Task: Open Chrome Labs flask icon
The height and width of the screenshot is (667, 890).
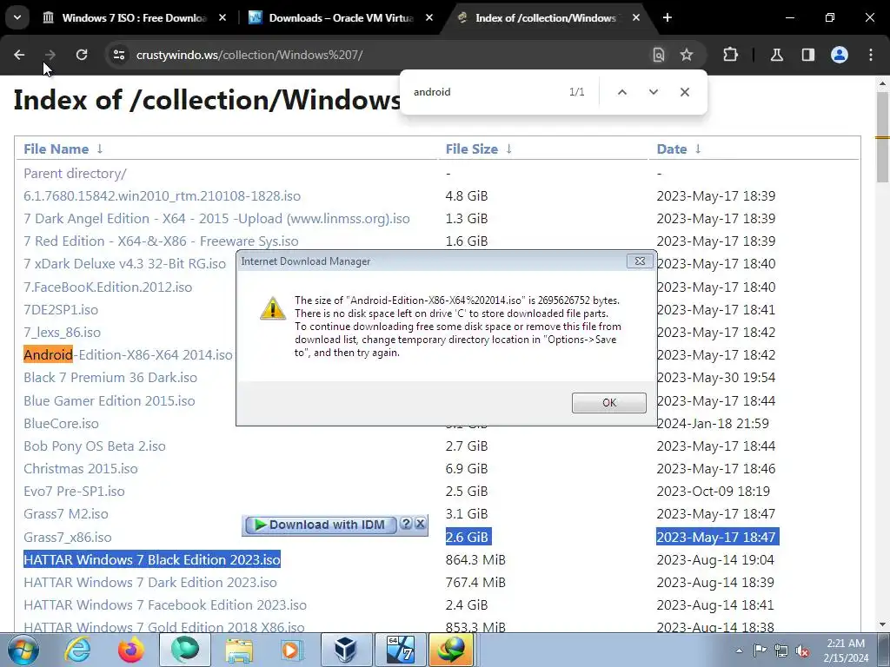Action: (776, 55)
